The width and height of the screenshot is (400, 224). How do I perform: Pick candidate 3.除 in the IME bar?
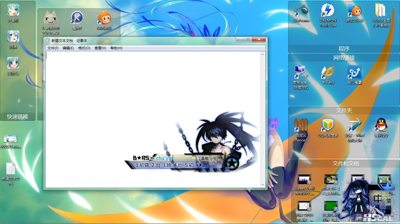pos(167,165)
